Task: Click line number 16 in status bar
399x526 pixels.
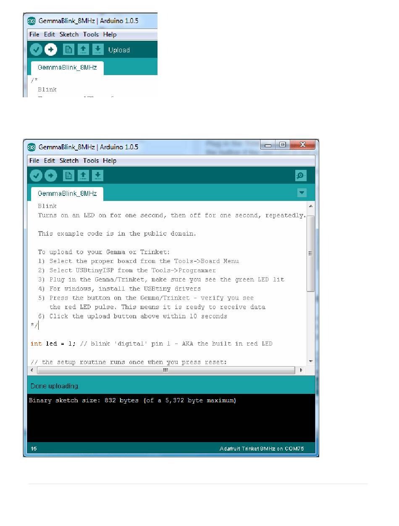Action: click(34, 449)
